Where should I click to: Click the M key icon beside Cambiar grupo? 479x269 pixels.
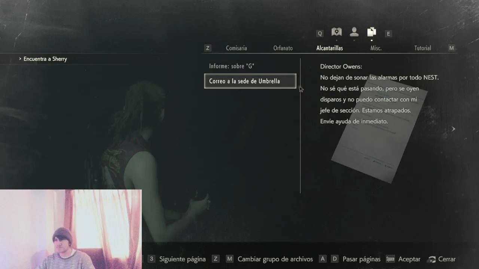[x=230, y=259]
